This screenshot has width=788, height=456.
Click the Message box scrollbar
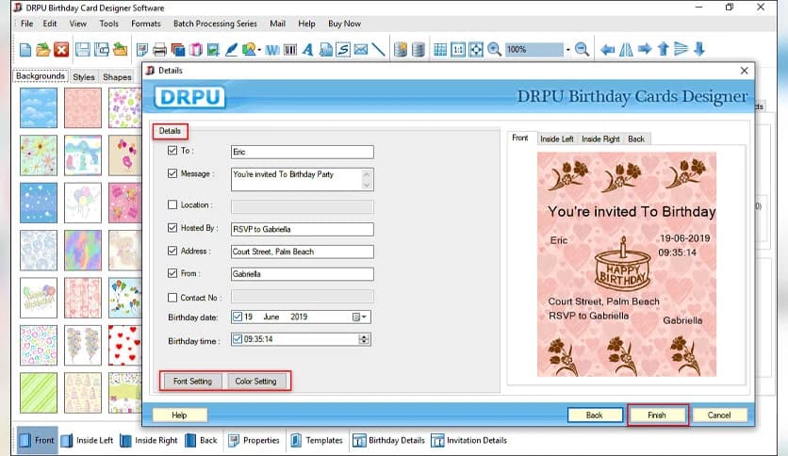[x=367, y=179]
